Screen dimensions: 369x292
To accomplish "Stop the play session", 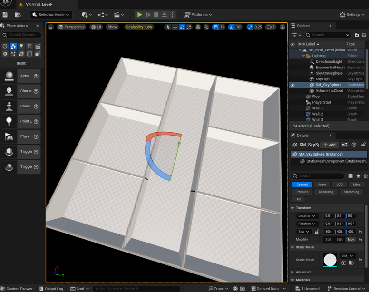I will [x=156, y=15].
